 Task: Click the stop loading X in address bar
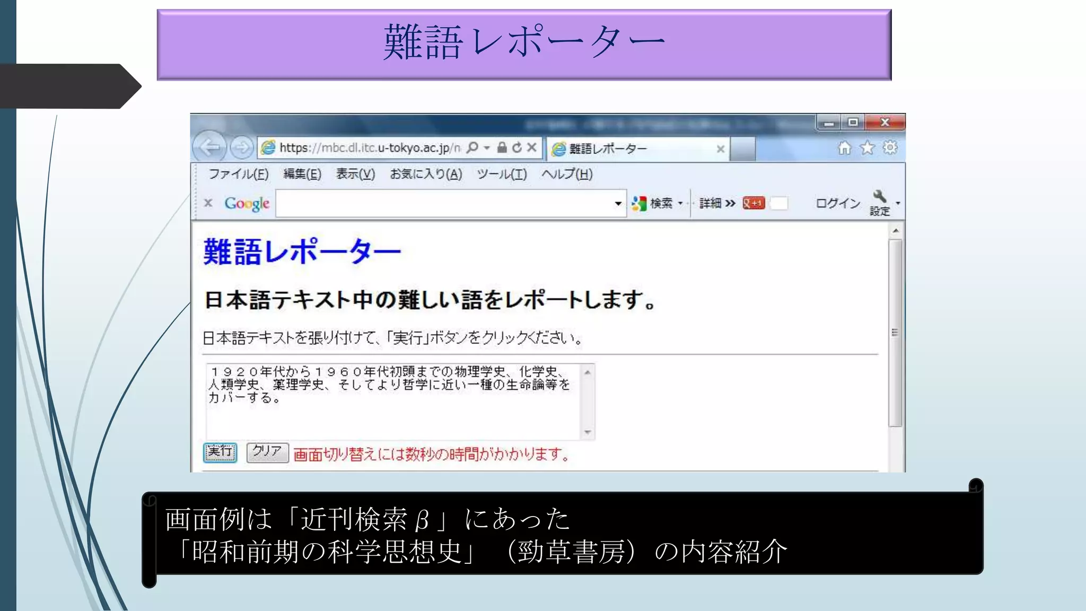(x=531, y=147)
